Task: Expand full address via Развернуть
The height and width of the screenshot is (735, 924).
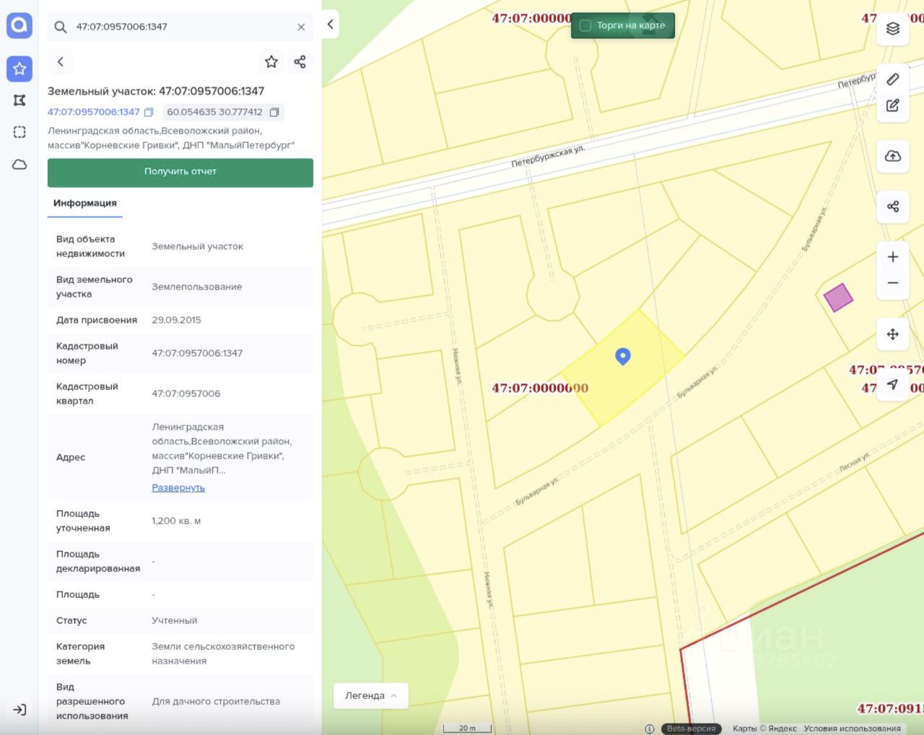Action: coord(178,488)
